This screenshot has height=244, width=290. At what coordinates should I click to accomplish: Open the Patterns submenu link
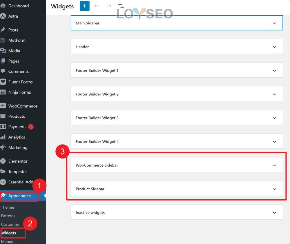click(x=8, y=216)
